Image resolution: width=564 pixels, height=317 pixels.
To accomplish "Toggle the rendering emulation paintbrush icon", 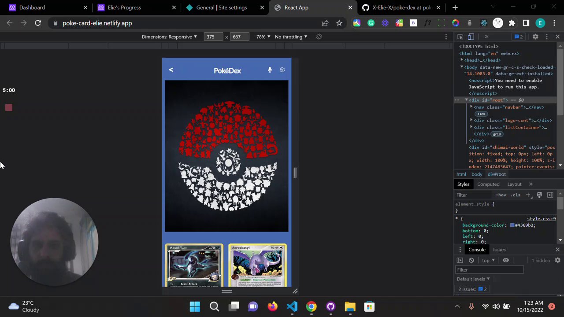I will point(539,195).
